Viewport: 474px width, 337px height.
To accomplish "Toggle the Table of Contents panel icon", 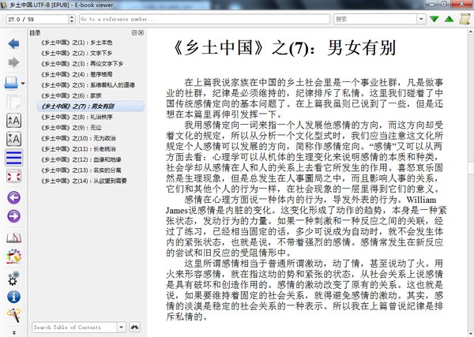I will click(13, 158).
